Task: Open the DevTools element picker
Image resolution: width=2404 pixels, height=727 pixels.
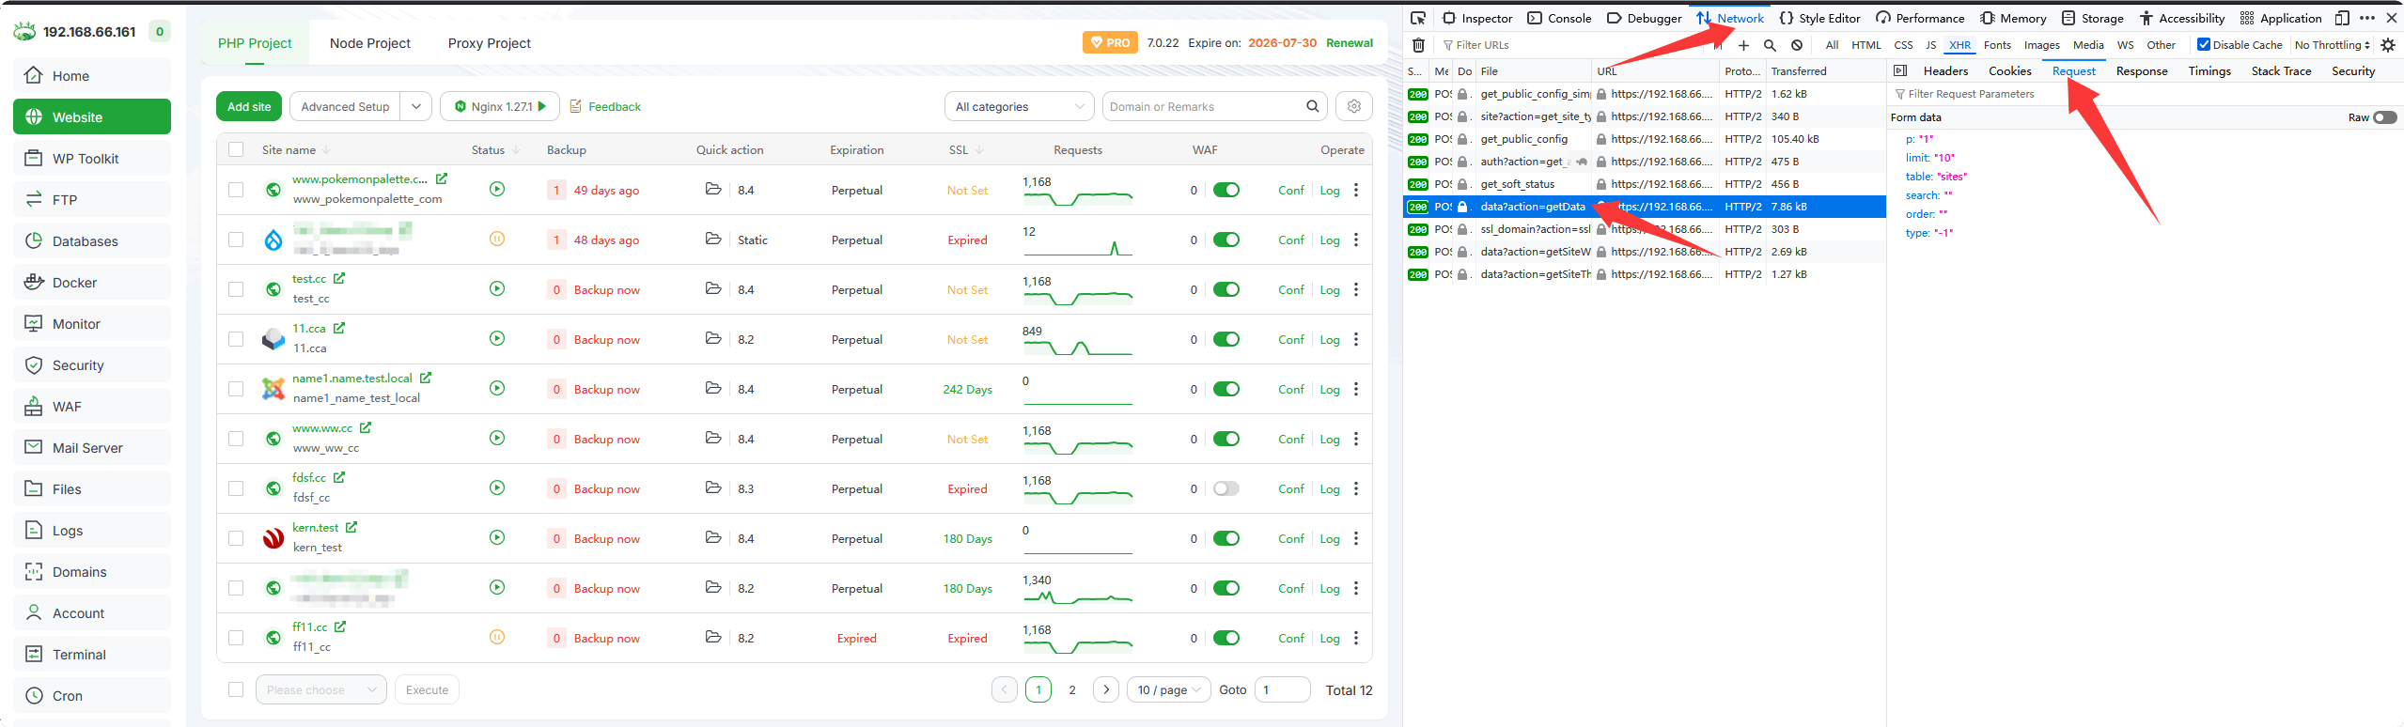Action: (1418, 18)
